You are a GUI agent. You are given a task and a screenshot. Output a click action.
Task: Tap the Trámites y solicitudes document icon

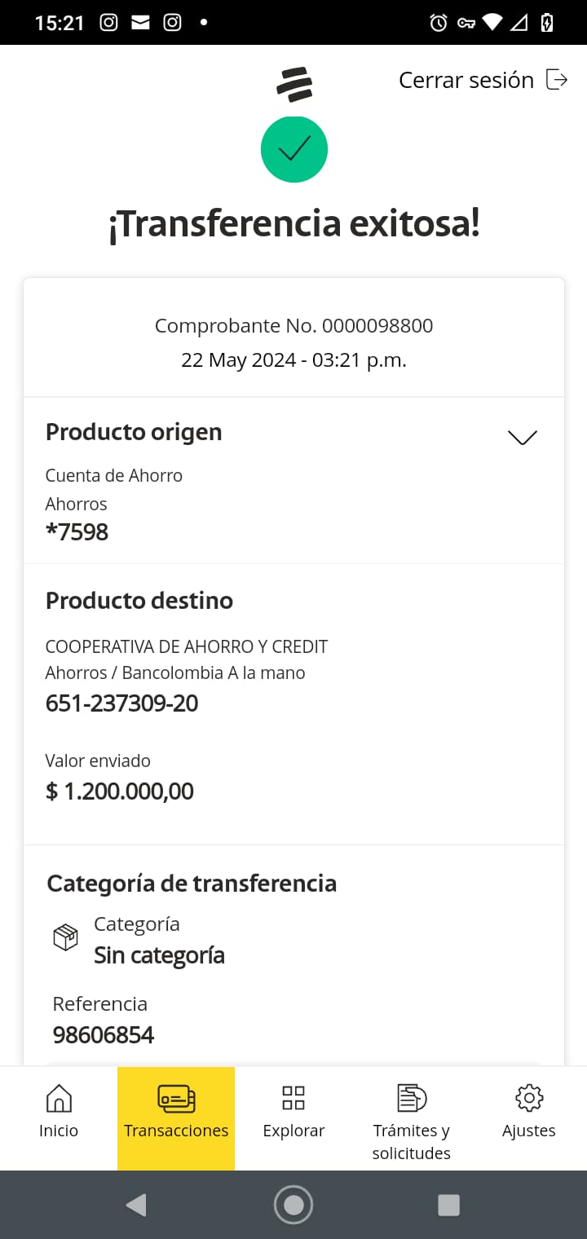(412, 1098)
